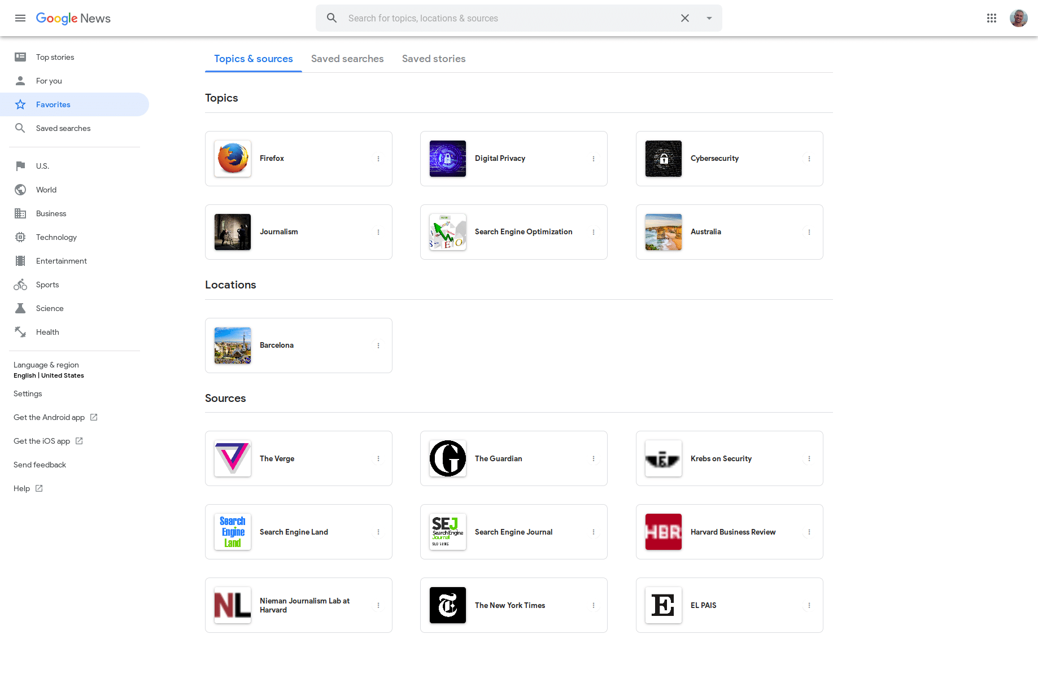Open the user account avatar

pyautogui.click(x=1018, y=18)
